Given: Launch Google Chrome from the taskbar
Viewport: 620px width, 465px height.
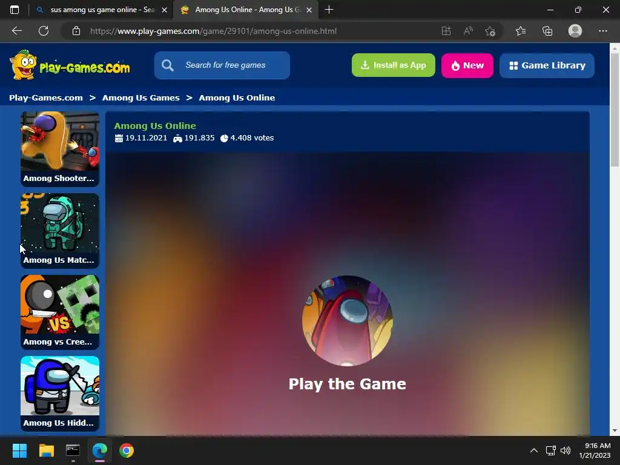Looking at the screenshot, I should click(x=127, y=450).
